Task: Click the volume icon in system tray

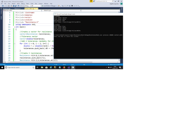Action: (x=111, y=68)
